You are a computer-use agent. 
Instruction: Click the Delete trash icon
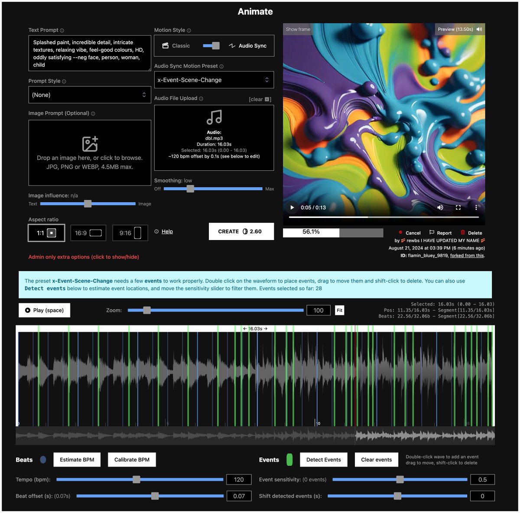(463, 233)
